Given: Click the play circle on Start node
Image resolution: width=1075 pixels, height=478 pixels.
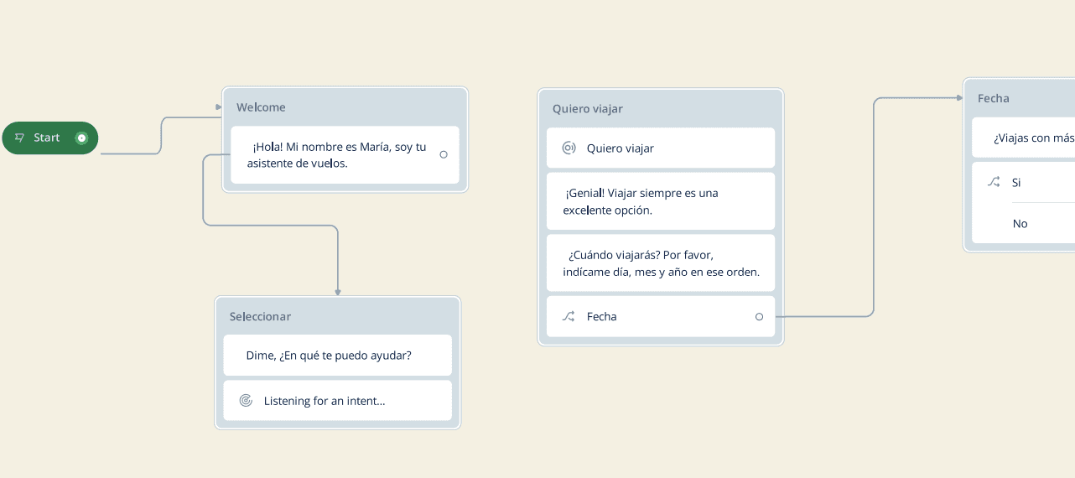Looking at the screenshot, I should coord(81,138).
